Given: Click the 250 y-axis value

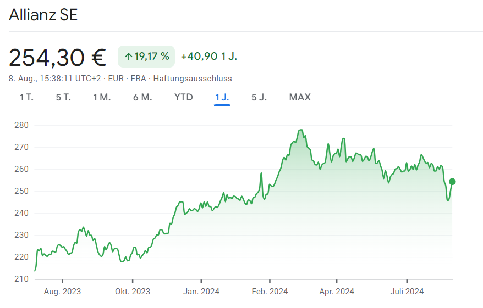Looking at the screenshot, I should 21,191.
